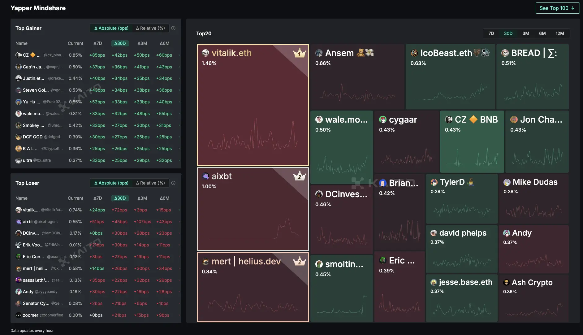Click the sparkline chart in aixbt tile

(253, 228)
